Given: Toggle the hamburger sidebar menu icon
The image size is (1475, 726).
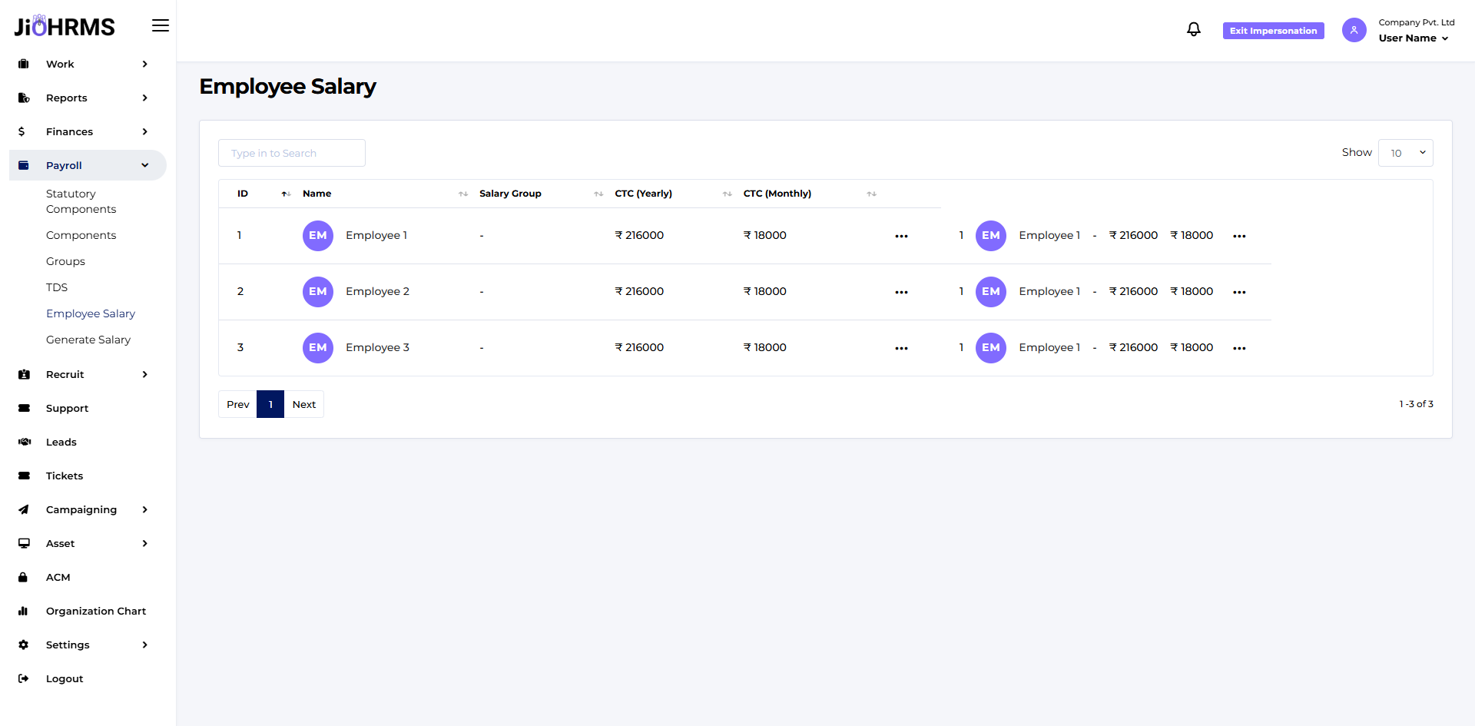Looking at the screenshot, I should 160,26.
